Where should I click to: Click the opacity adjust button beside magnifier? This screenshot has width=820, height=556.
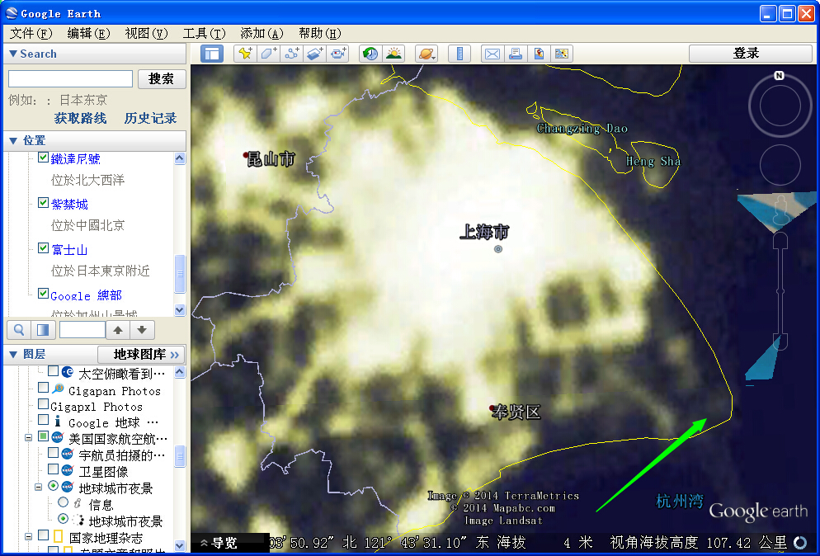tap(42, 330)
